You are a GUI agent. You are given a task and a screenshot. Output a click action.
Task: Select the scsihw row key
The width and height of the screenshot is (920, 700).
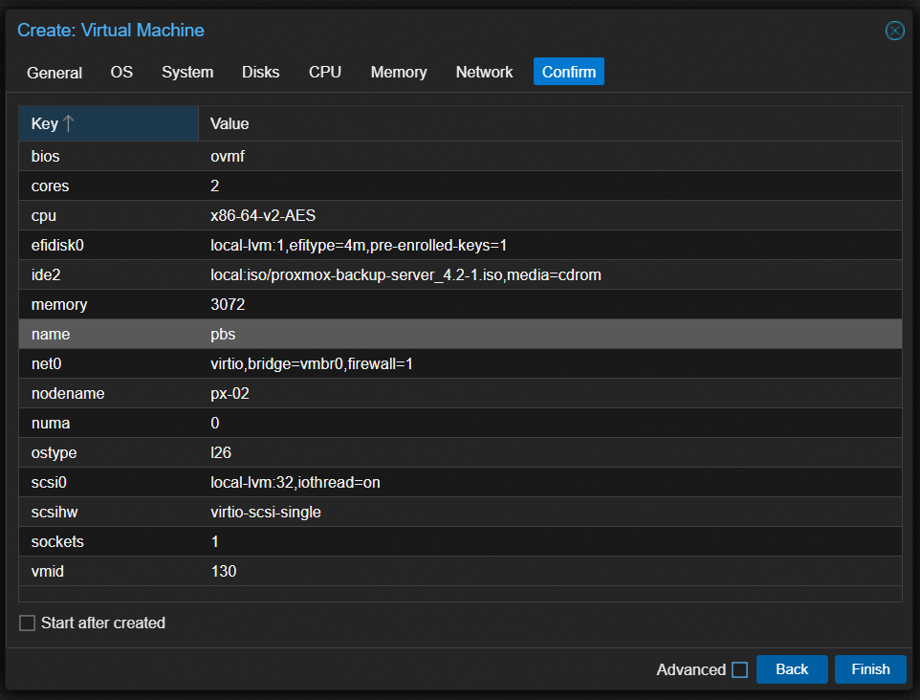pyautogui.click(x=55, y=512)
